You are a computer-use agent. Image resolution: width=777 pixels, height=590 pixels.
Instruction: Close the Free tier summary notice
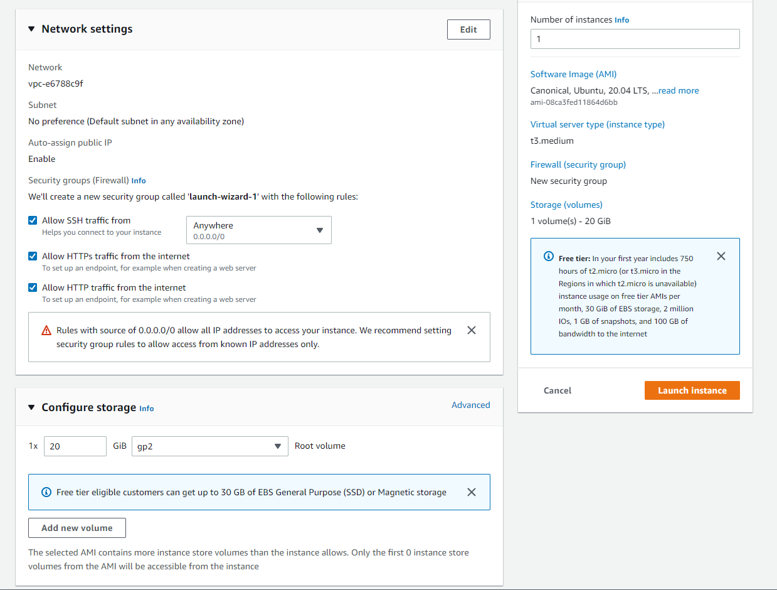click(721, 256)
